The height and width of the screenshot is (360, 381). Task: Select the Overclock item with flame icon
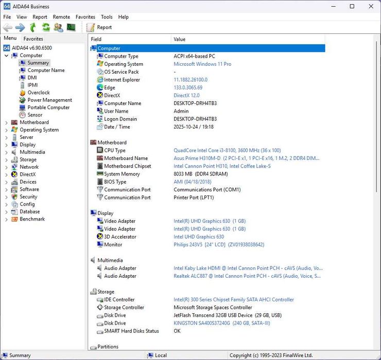pyautogui.click(x=38, y=93)
